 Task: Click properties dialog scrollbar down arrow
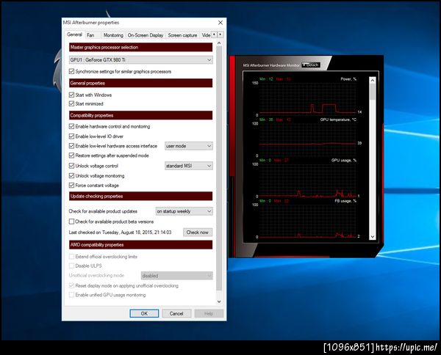tap(219, 301)
